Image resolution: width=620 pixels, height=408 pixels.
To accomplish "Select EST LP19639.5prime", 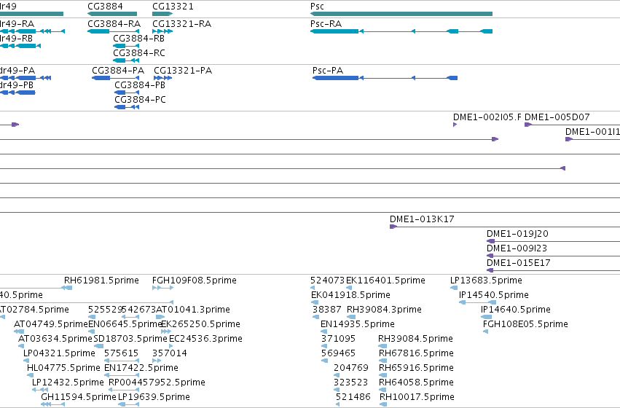I will coord(154,397).
